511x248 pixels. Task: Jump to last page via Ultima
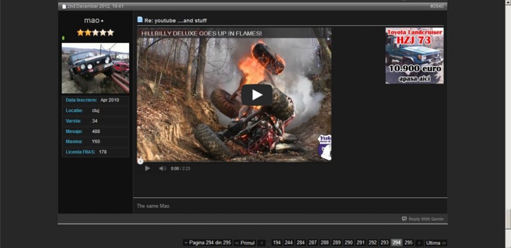(435, 243)
